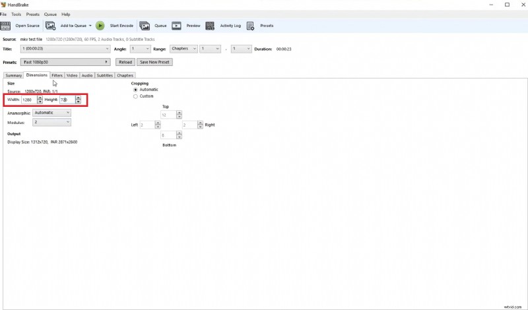Screen dimensions: 528x310
Task: Click the Bottom crop value field
Action: [x=168, y=135]
